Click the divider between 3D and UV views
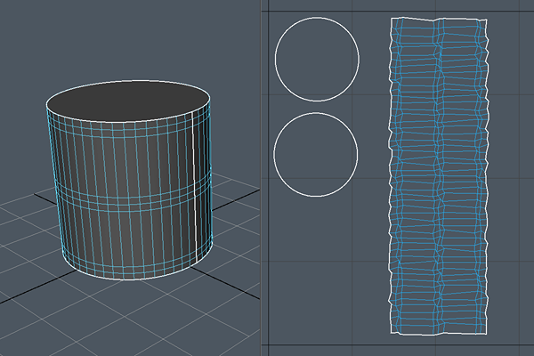534x356 pixels. (x=262, y=178)
